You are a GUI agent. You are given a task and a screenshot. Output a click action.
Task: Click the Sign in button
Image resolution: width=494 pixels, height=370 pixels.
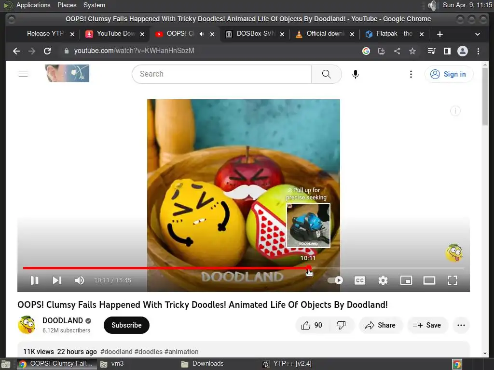(x=449, y=74)
